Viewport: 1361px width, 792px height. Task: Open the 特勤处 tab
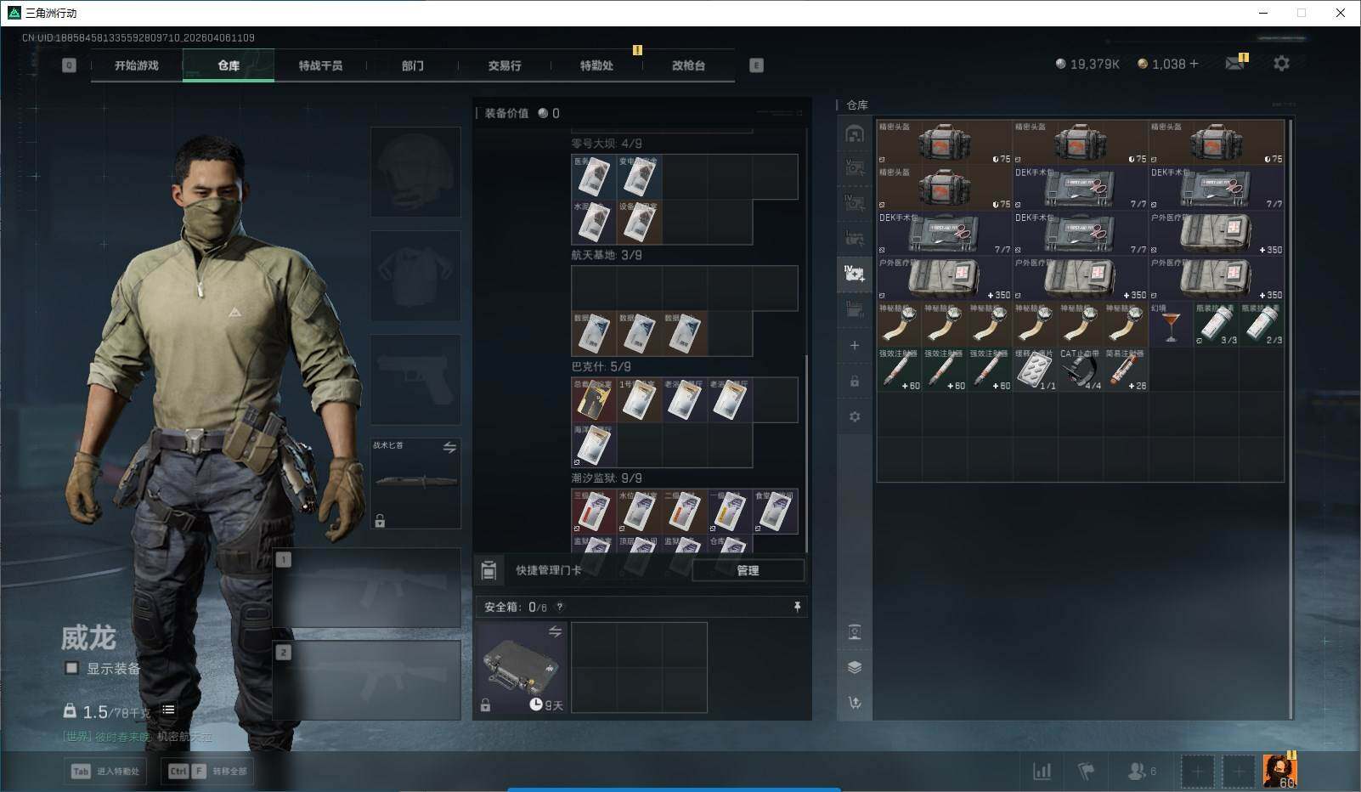click(596, 65)
